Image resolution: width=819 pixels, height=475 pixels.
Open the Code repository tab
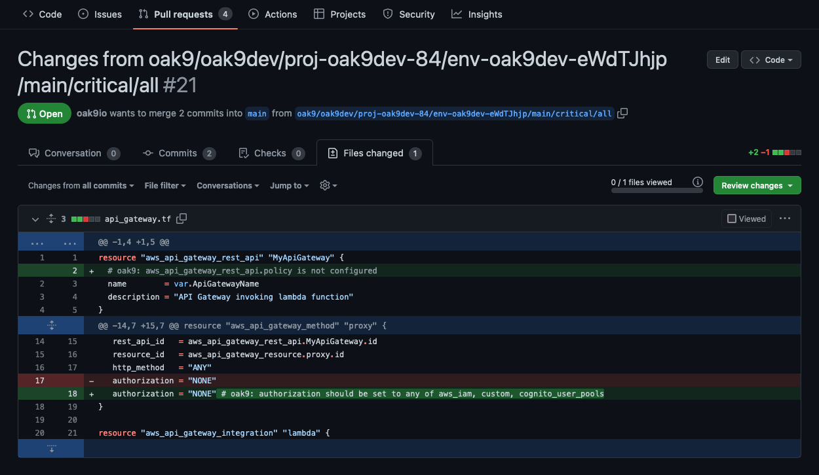pos(42,14)
